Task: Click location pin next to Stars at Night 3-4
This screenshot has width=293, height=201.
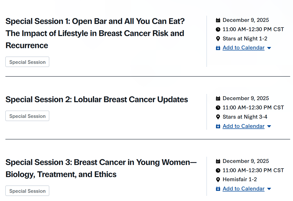Action: (218, 117)
